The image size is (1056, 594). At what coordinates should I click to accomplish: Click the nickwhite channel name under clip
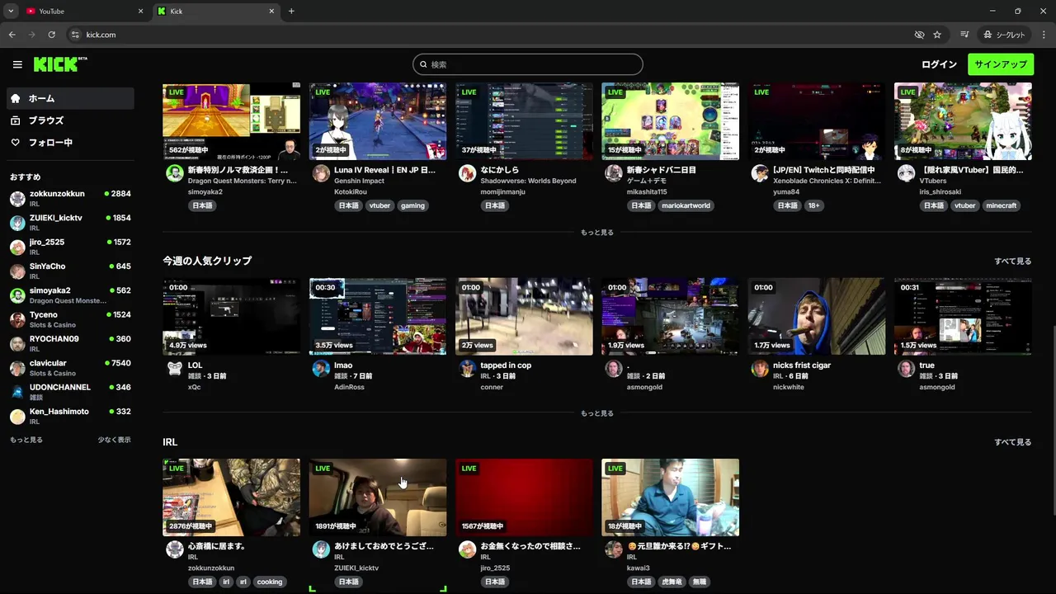coord(789,387)
